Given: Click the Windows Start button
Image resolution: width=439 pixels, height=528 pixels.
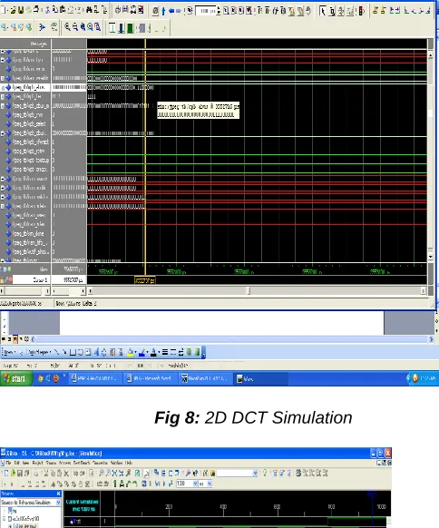Looking at the screenshot, I should (16, 379).
